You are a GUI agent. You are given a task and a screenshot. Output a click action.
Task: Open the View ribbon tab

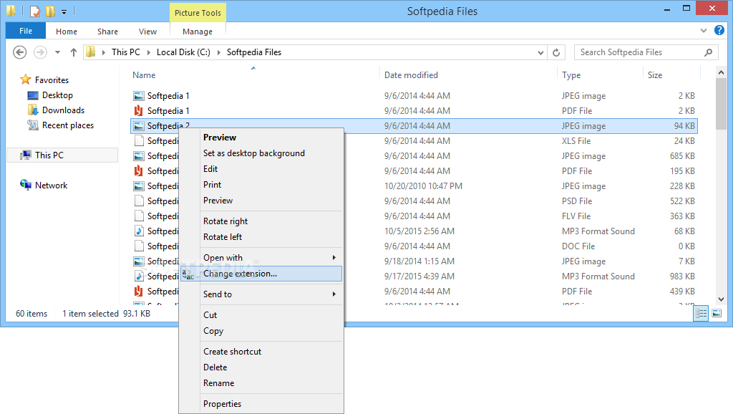click(x=147, y=32)
